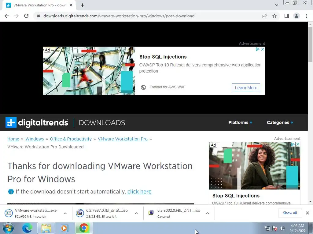This screenshot has height=234, width=313.
Task: Expand the Categories menu
Action: pyautogui.click(x=280, y=122)
